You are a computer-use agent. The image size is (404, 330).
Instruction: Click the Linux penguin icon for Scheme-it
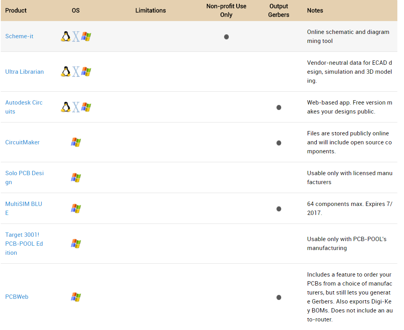(66, 37)
